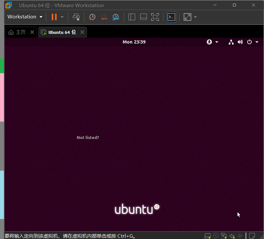Maximize the VMware Workstation window
The image size is (264, 239).
[x=234, y=5]
